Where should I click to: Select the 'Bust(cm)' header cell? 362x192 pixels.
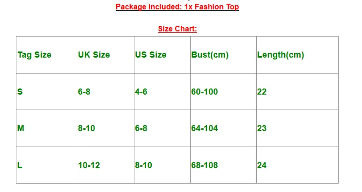(x=210, y=55)
